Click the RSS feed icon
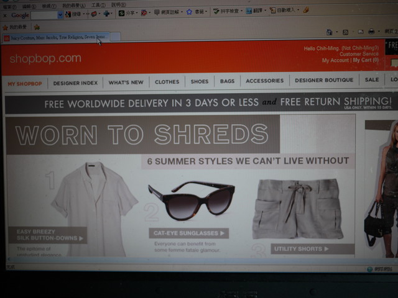 click(x=346, y=32)
